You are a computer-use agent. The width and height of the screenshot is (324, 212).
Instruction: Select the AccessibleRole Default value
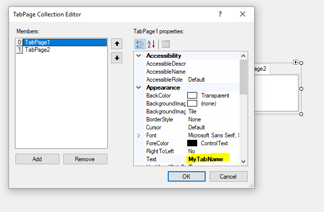pyautogui.click(x=197, y=80)
